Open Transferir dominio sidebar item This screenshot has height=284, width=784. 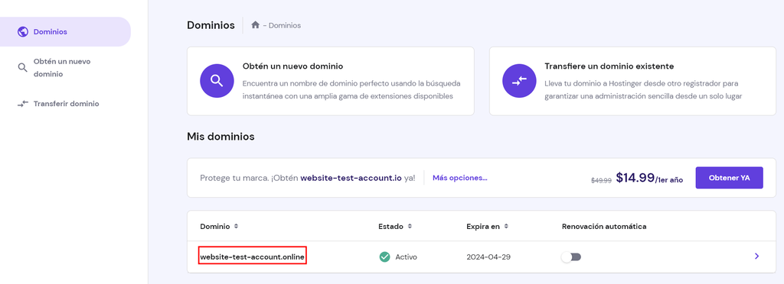(x=65, y=104)
